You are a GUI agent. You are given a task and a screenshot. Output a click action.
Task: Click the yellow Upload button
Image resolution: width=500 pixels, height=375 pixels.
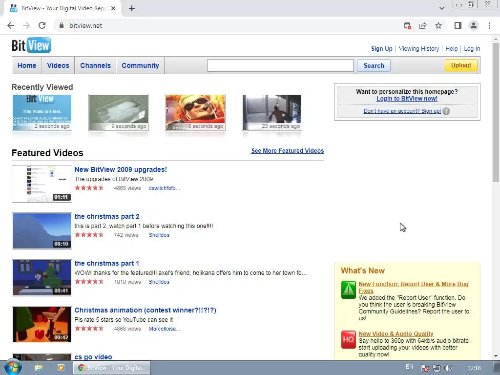tap(461, 65)
